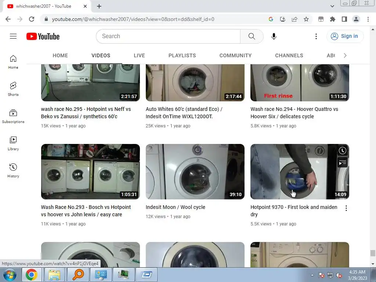
Task: Click the Google icon in address bar
Action: pyautogui.click(x=271, y=19)
